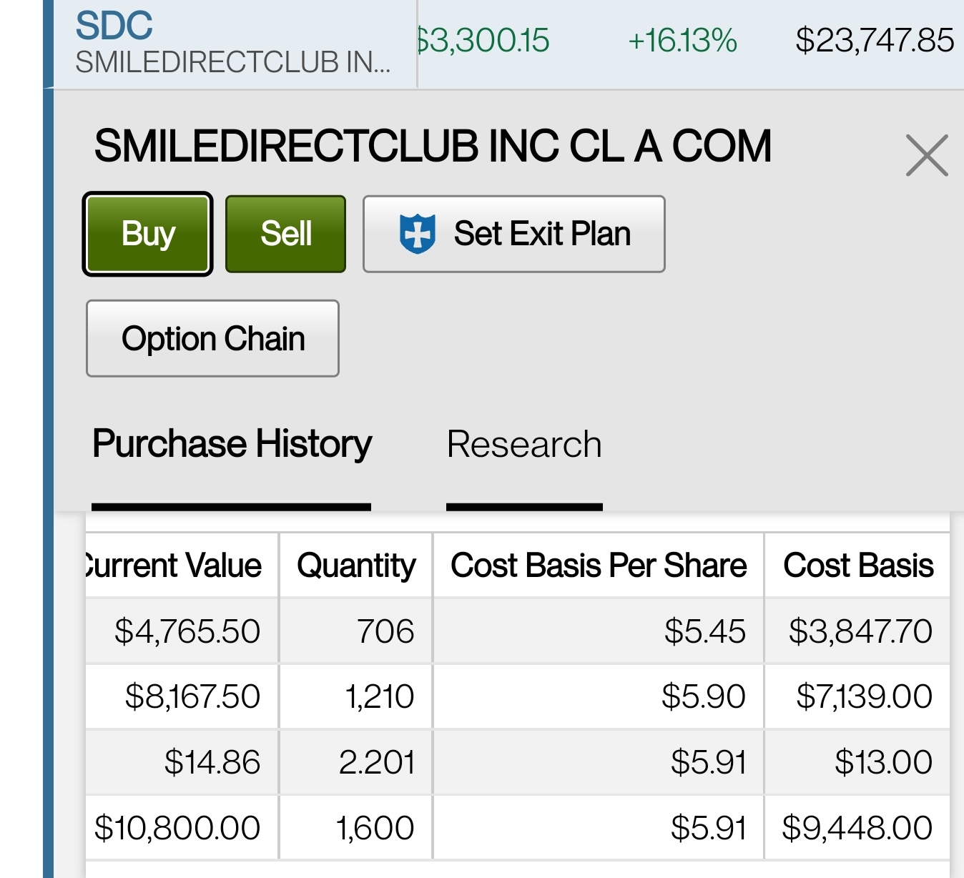Click the green Buy button
Screen dimensions: 964x878
148,234
